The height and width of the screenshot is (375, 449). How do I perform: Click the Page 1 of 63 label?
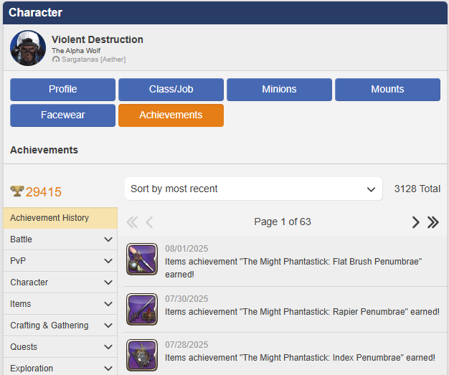[x=283, y=222]
